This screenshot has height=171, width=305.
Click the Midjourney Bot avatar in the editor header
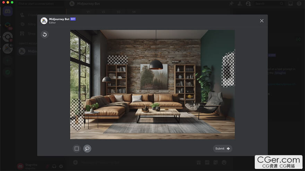click(44, 21)
